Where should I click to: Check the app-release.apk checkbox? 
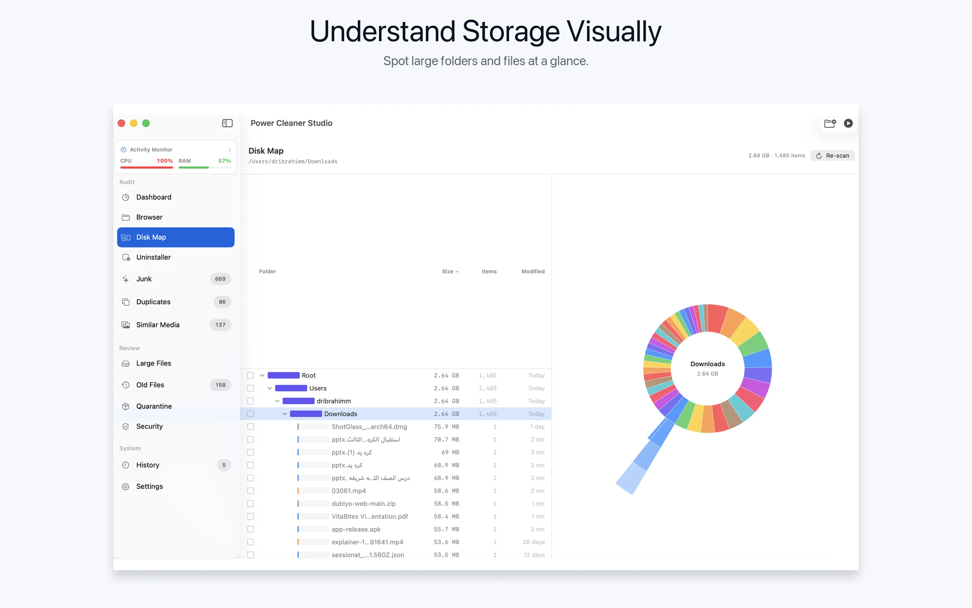pyautogui.click(x=251, y=529)
